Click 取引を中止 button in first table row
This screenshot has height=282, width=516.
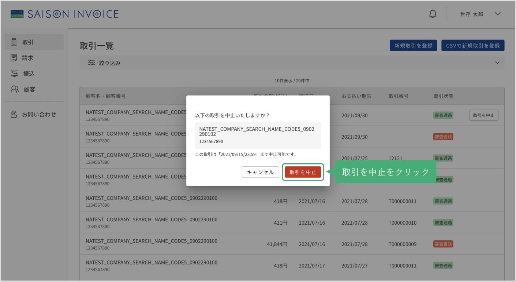[x=483, y=115]
